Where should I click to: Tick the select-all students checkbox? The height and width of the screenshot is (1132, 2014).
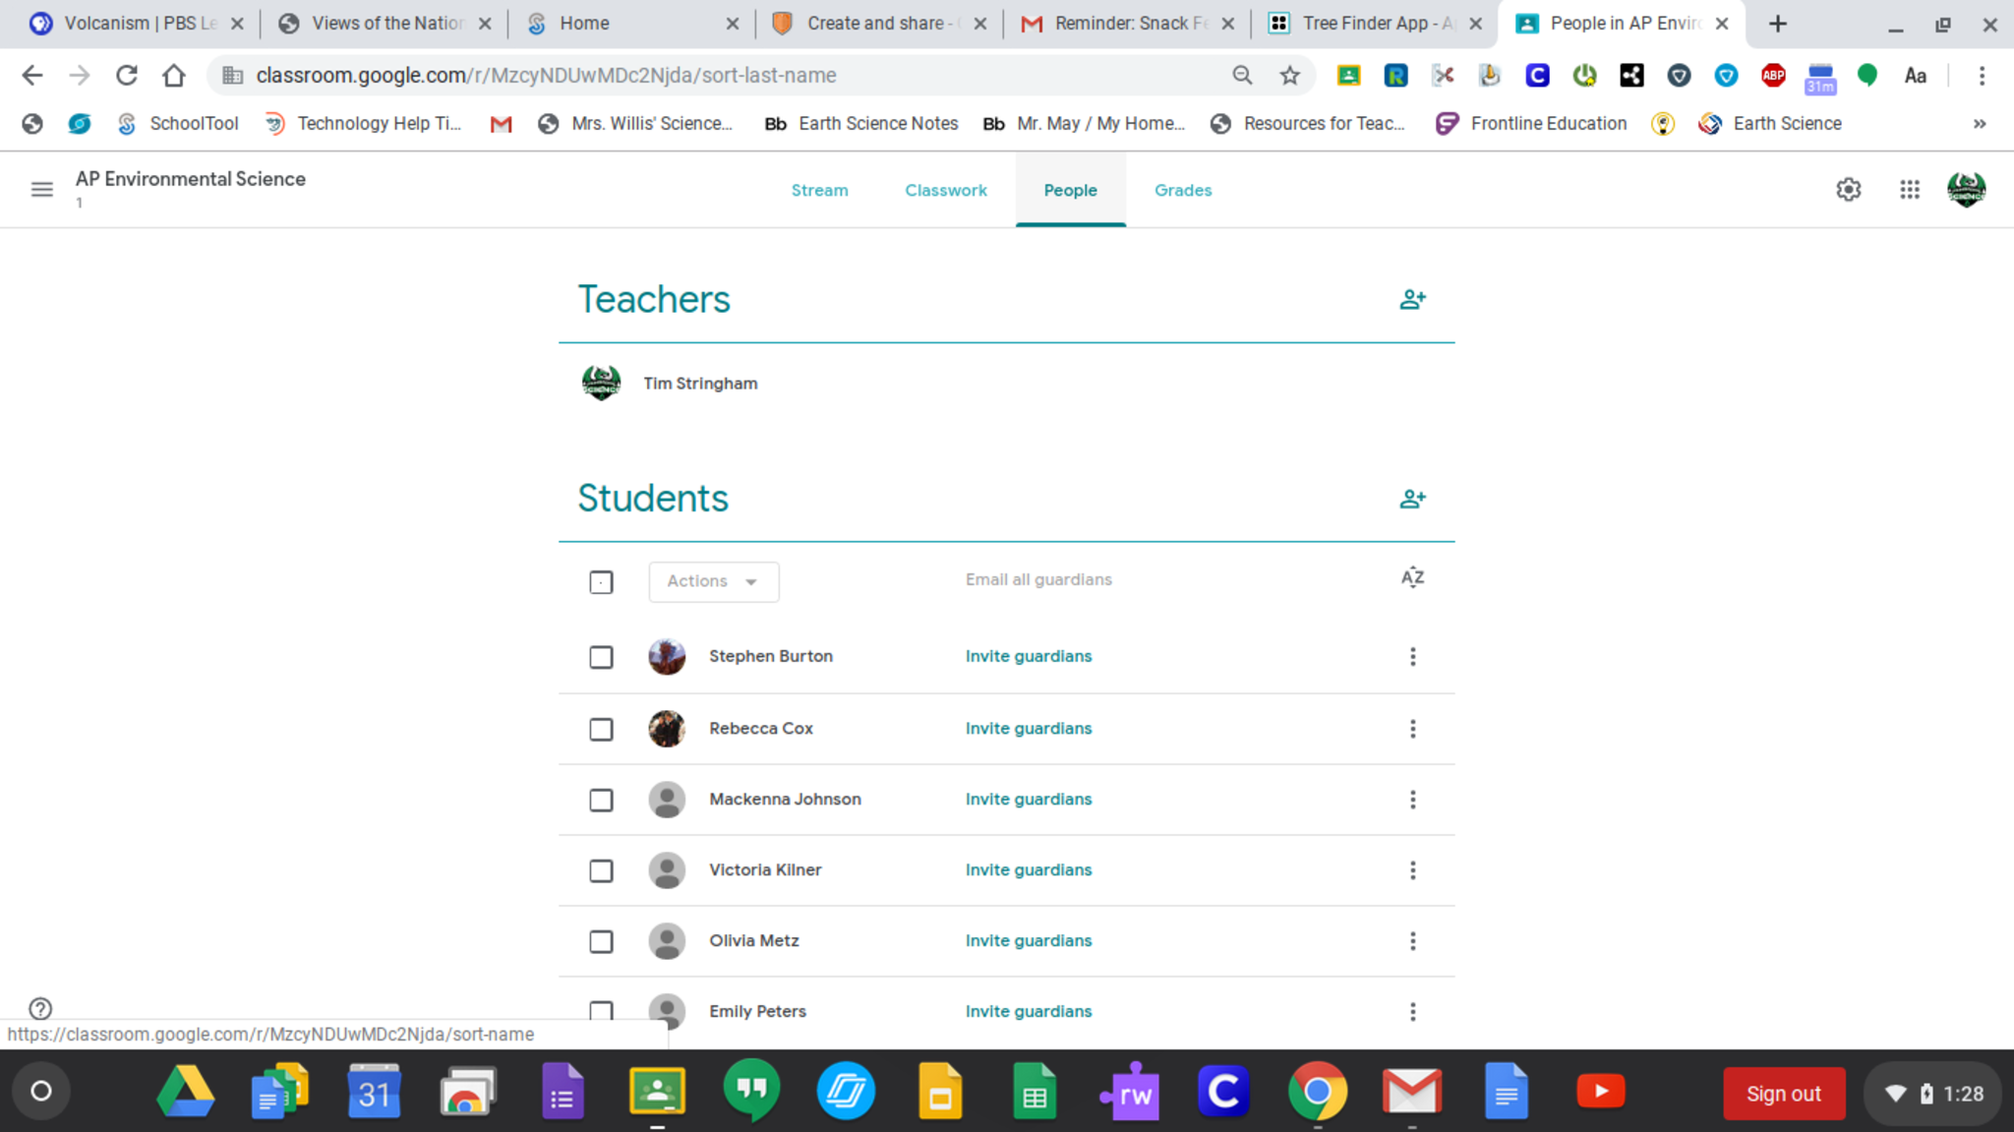click(x=601, y=582)
